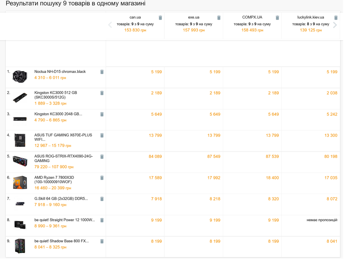Screen dimensions: 344x259
Task: Click luckylink total 139 125 грн
Action: (x=311, y=30)
